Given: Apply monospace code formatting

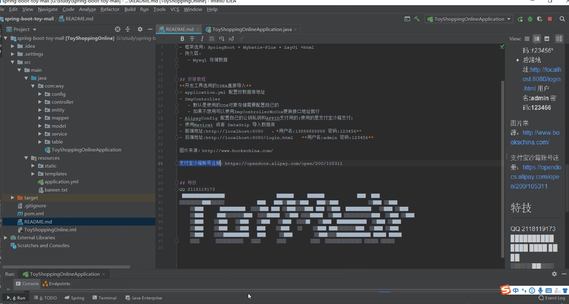Looking at the screenshot, I should click(212, 39).
